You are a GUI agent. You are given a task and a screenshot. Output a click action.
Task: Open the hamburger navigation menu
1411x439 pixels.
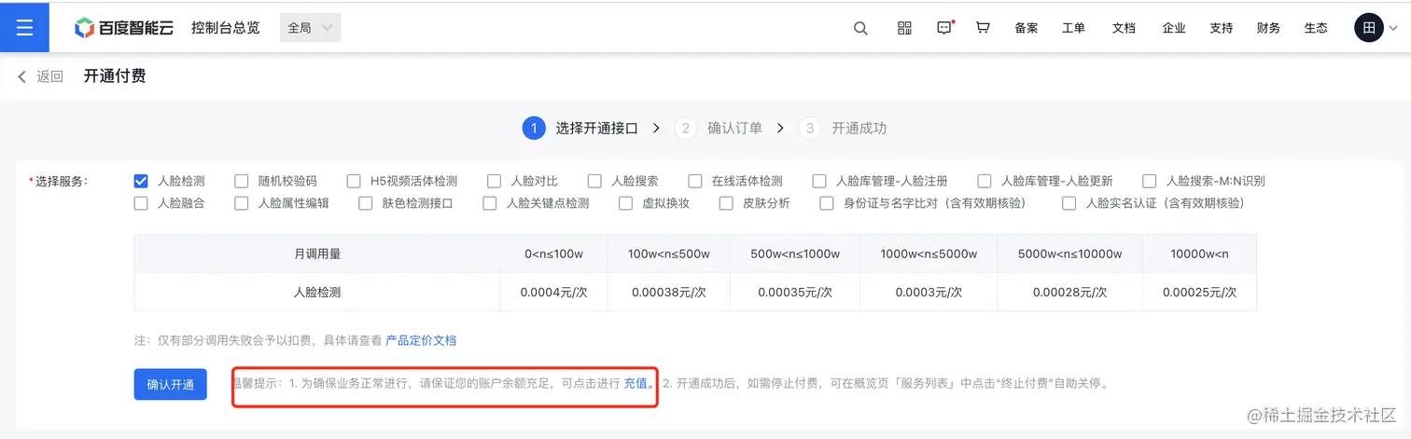pyautogui.click(x=24, y=27)
